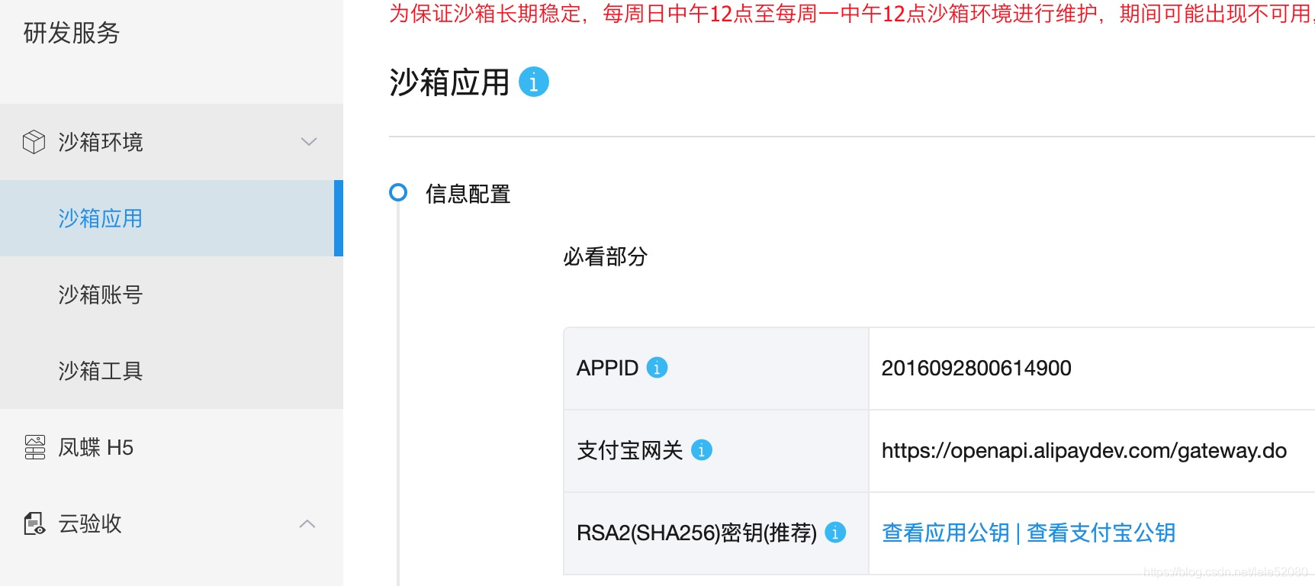Click the 云验收 sidebar icon
Image resolution: width=1315 pixels, height=586 pixels.
34,523
